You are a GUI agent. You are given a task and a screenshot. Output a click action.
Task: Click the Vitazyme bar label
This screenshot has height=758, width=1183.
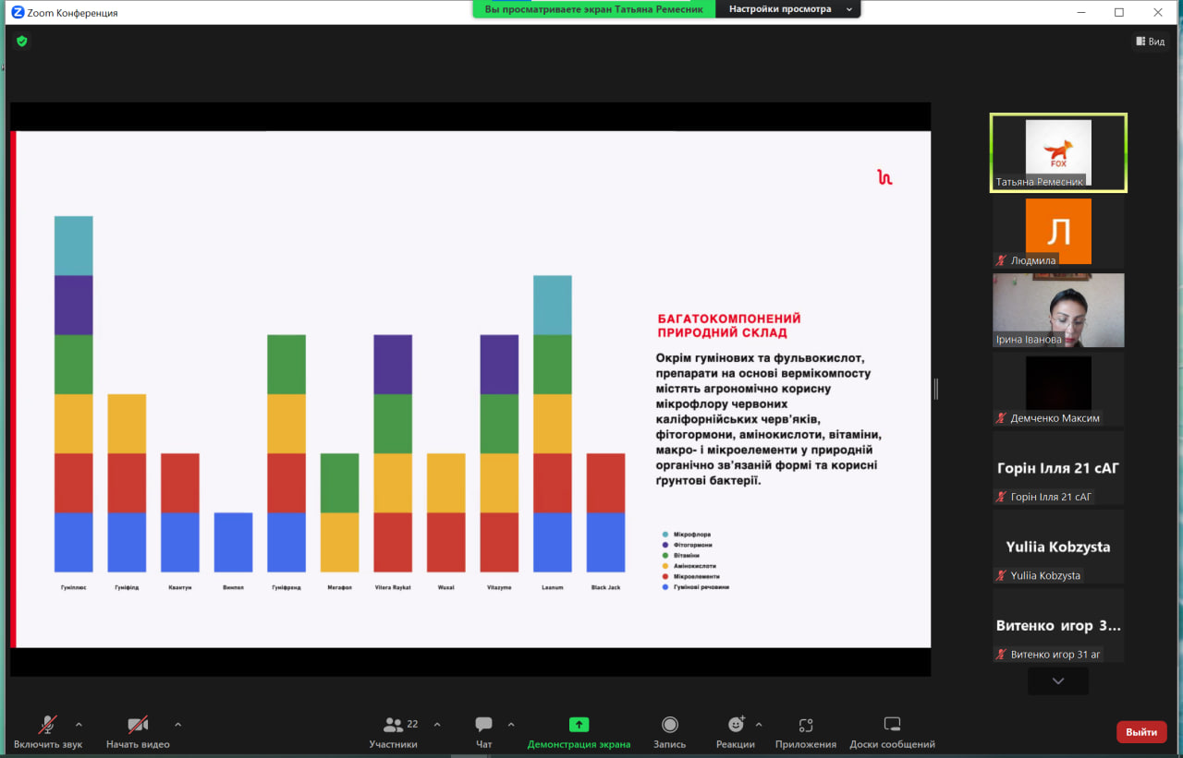499,587
